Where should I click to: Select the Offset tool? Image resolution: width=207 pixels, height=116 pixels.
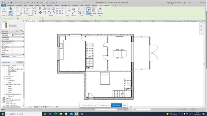tap(45, 9)
